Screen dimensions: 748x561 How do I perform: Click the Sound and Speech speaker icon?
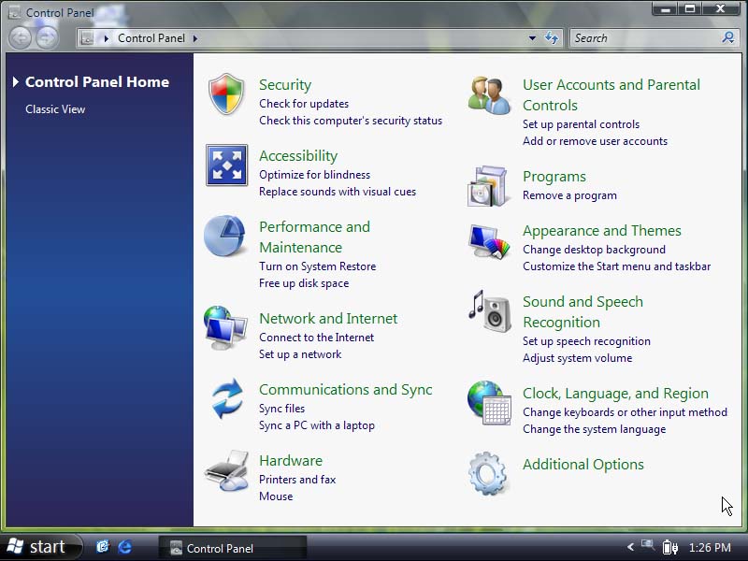coord(490,311)
